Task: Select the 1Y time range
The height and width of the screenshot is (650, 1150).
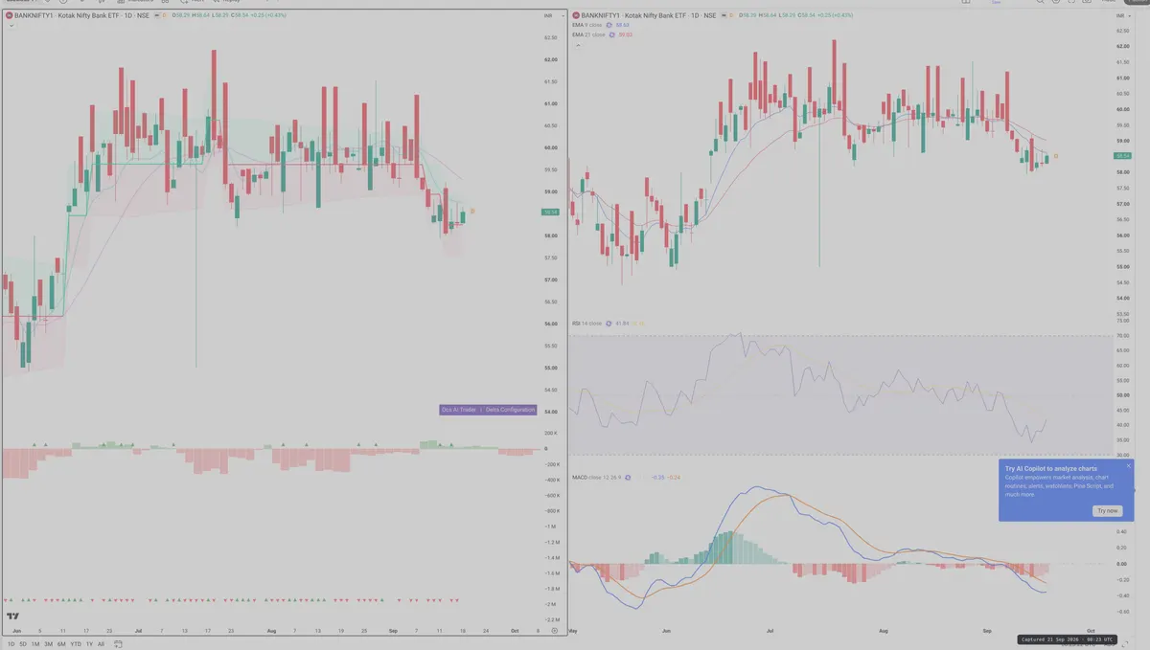Action: tap(90, 644)
